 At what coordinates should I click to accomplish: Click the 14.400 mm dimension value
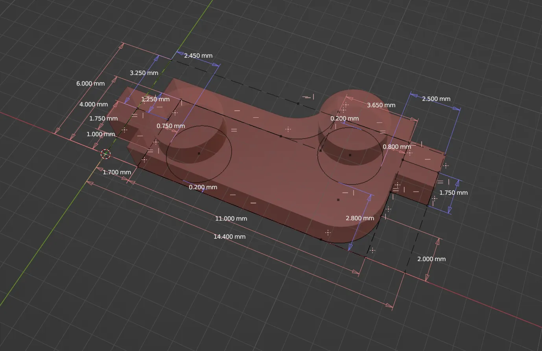click(x=229, y=237)
